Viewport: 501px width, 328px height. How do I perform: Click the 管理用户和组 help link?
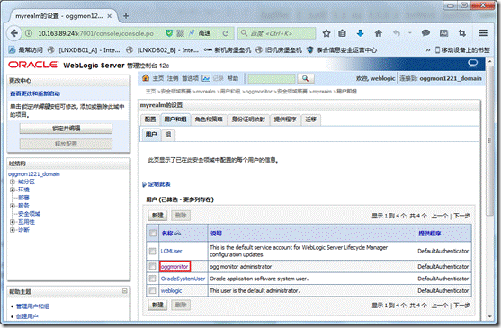tap(33, 306)
